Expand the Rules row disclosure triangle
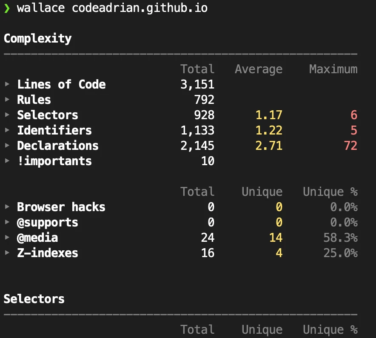This screenshot has width=376, height=338. click(7, 100)
